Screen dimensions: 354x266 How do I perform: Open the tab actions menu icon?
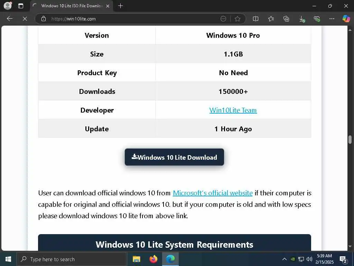pos(20,6)
